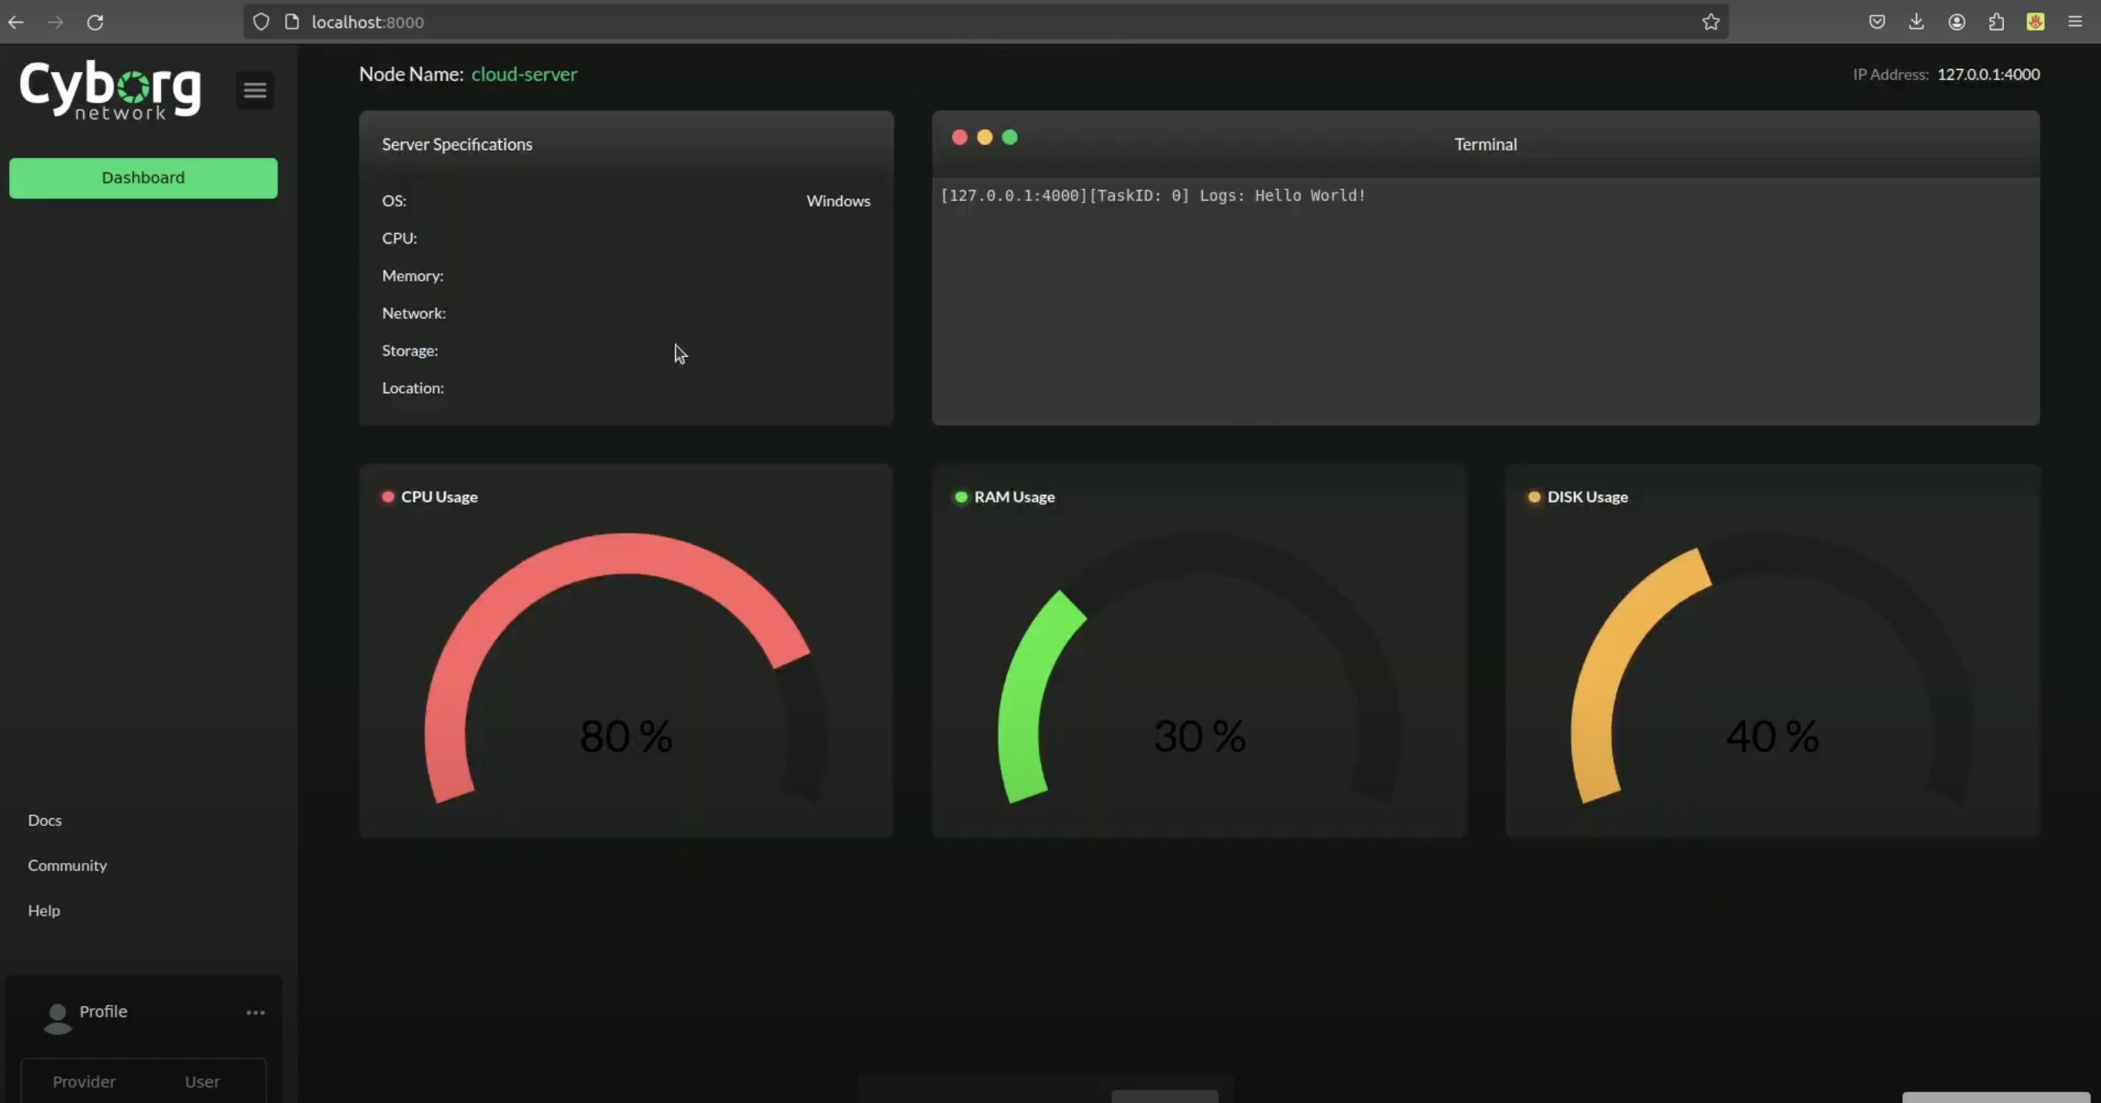Screen dimensions: 2101x1103
Task: Switch to User mode
Action: [x=202, y=1081]
